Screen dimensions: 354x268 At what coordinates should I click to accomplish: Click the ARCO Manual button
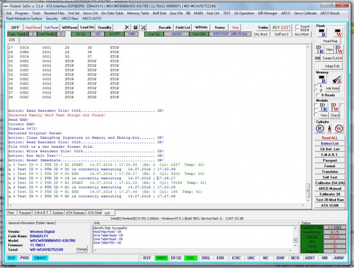[330, 188]
